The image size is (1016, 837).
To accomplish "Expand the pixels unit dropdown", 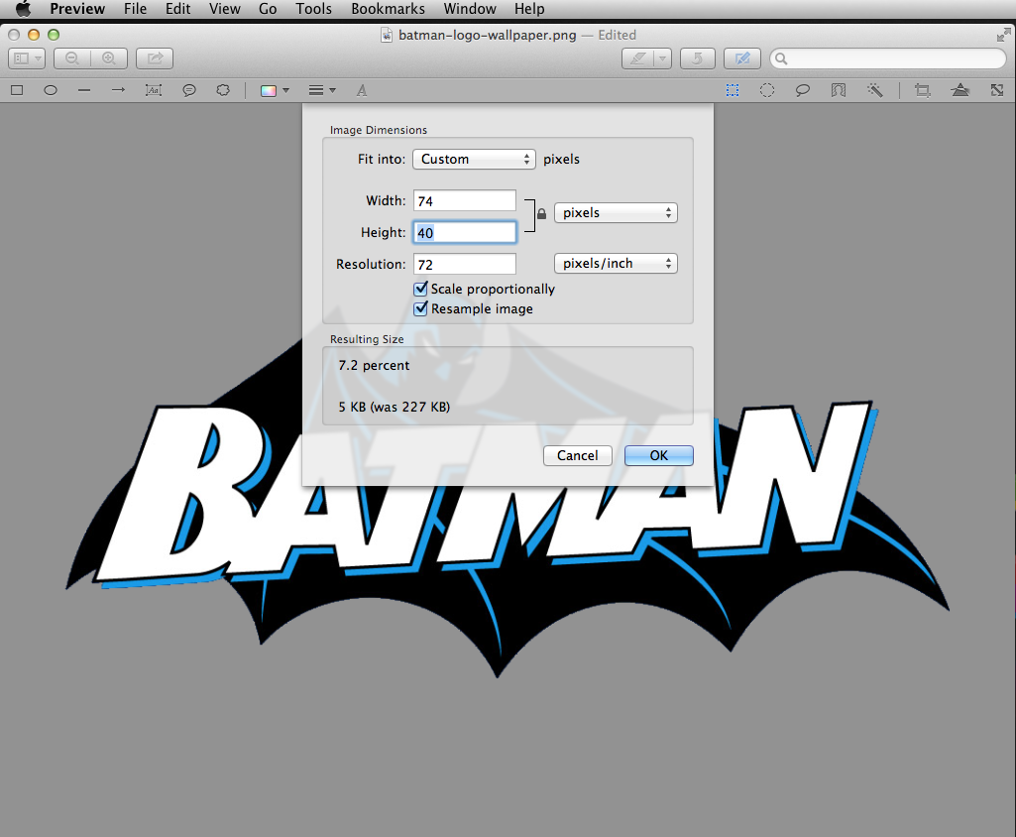I will [616, 212].
